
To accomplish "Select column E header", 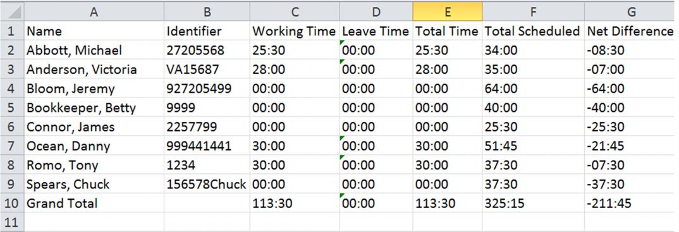I will pos(448,11).
